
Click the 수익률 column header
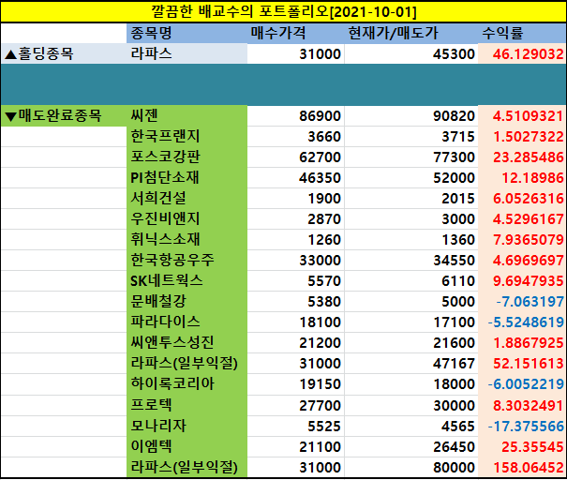522,33
